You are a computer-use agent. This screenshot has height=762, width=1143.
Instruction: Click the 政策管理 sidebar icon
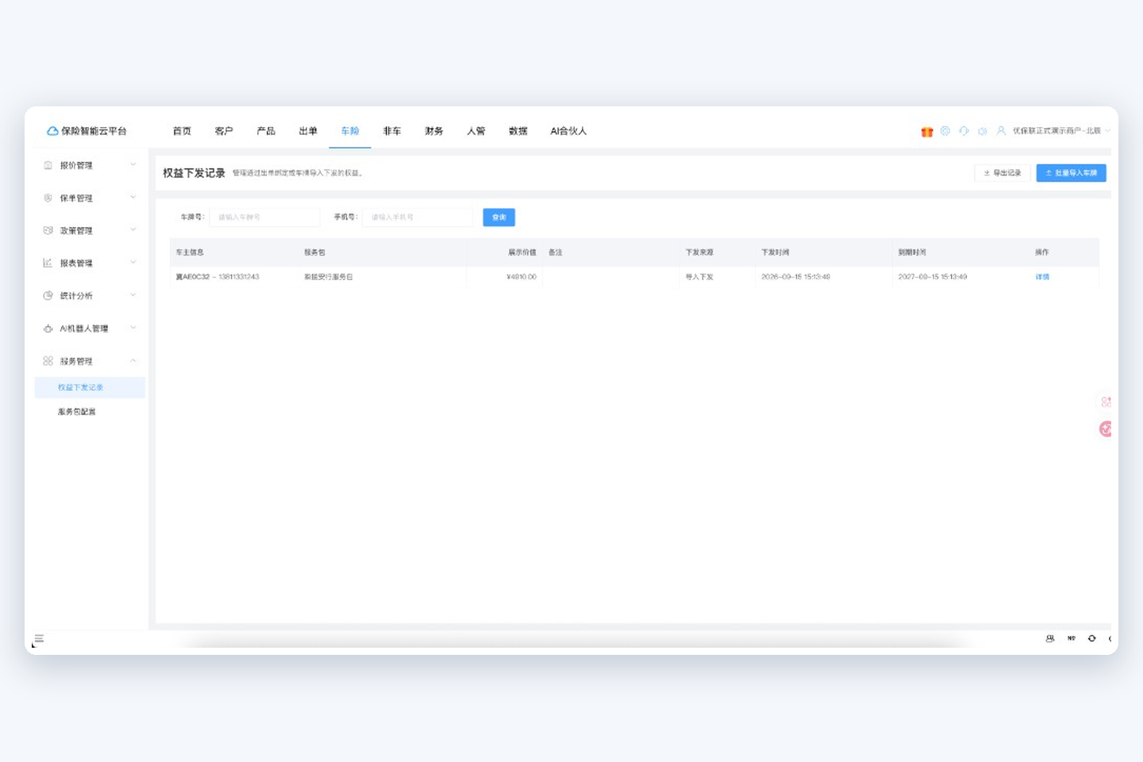point(48,230)
